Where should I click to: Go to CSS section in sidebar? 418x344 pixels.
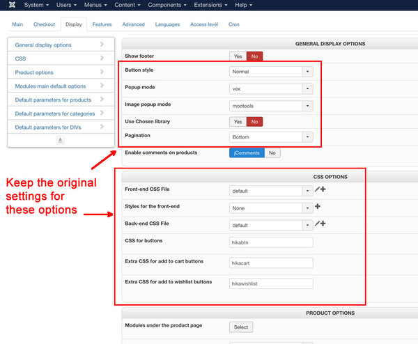20,58
